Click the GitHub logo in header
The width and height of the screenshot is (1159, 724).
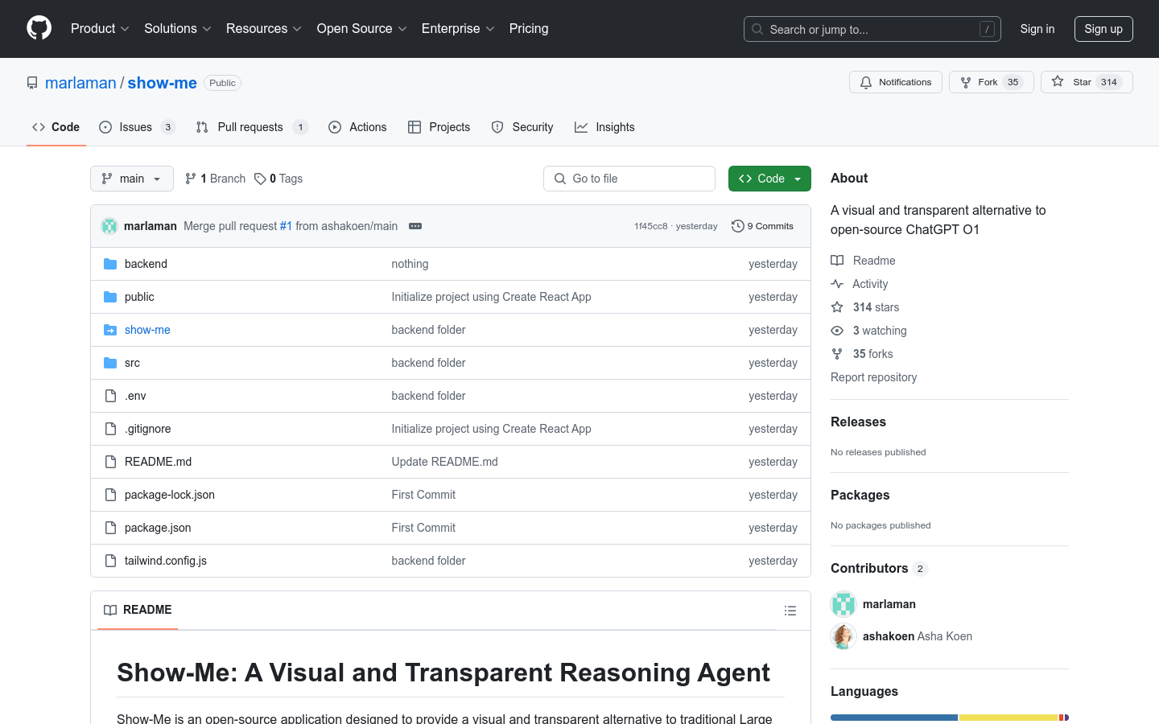click(39, 28)
